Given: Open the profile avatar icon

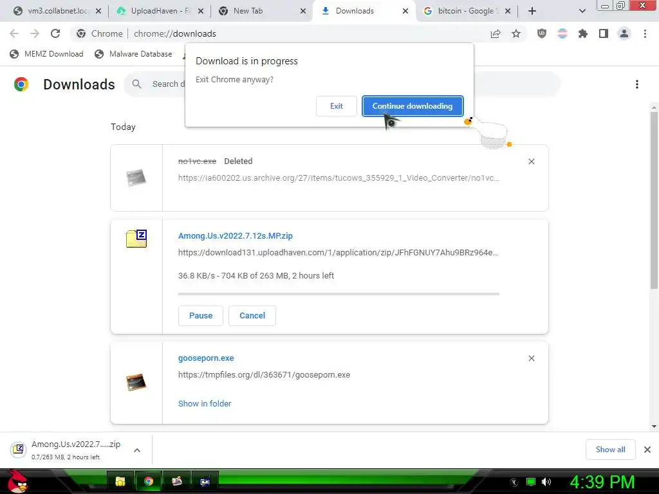Looking at the screenshot, I should point(624,33).
